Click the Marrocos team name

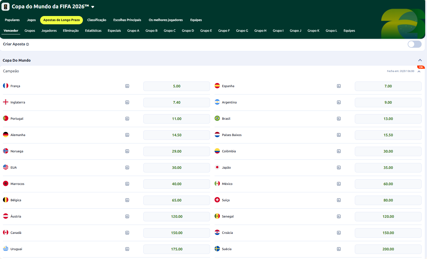click(x=18, y=184)
